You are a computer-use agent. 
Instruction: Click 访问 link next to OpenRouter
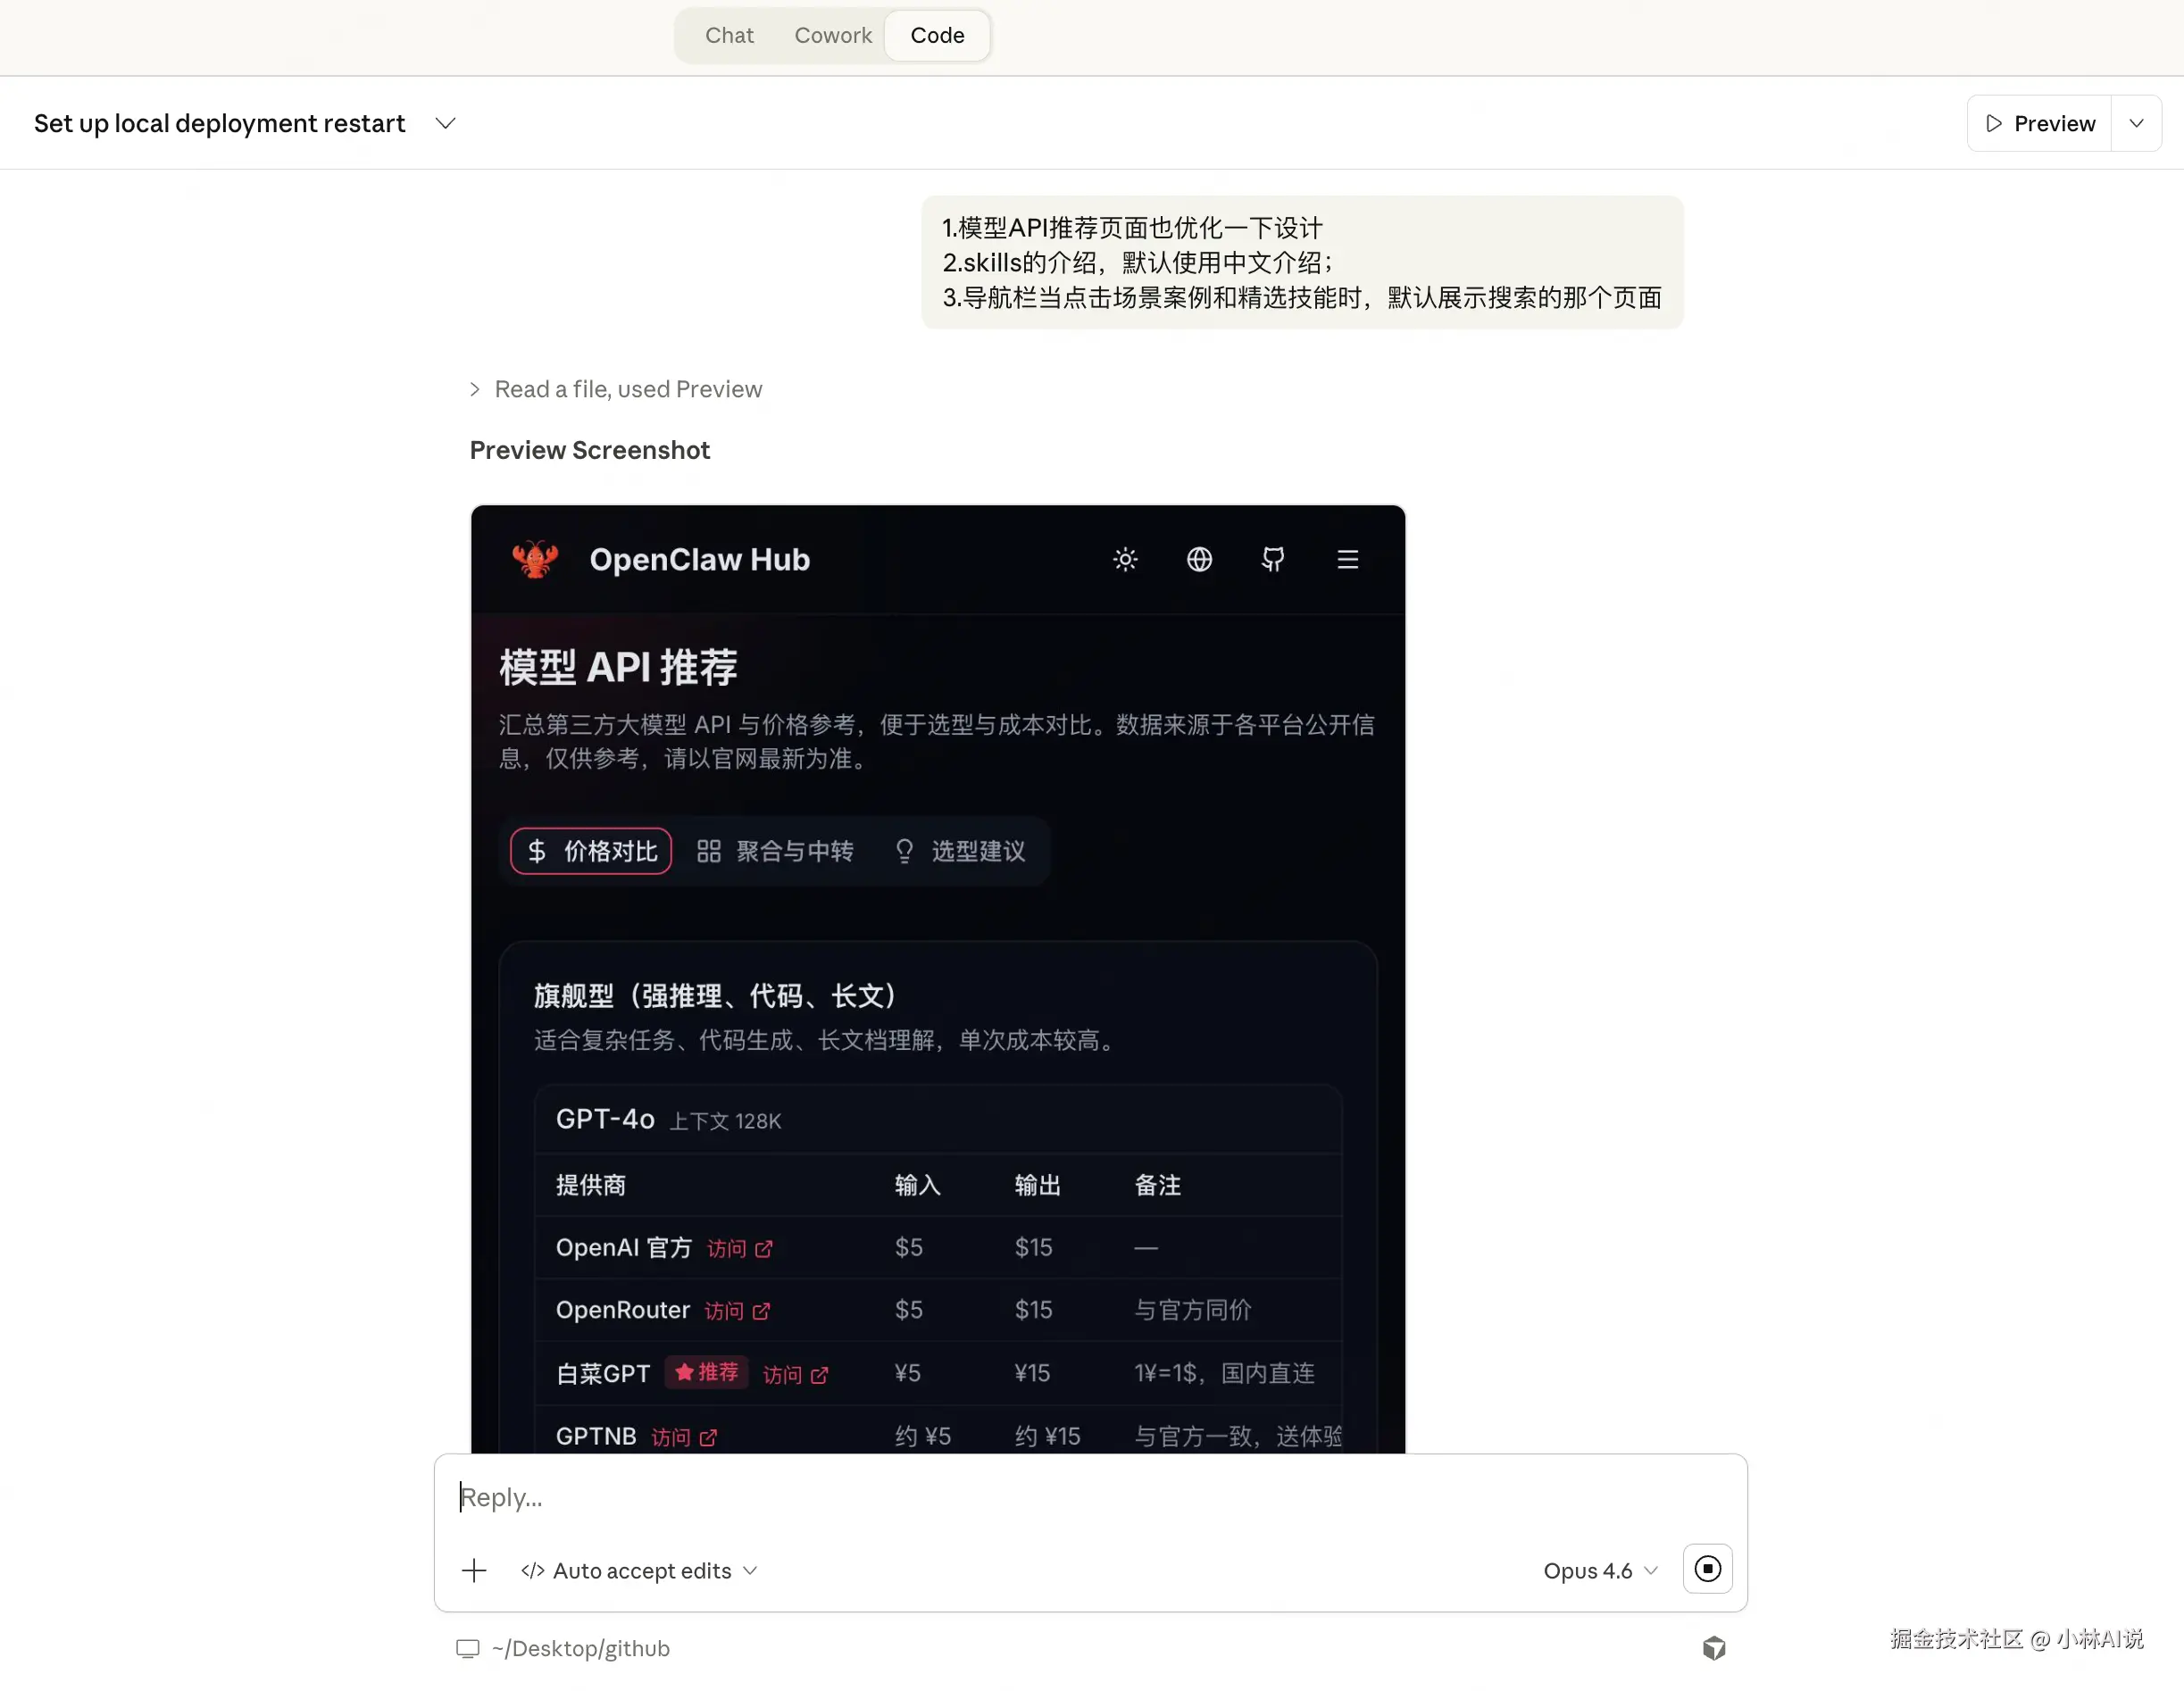coord(737,1311)
